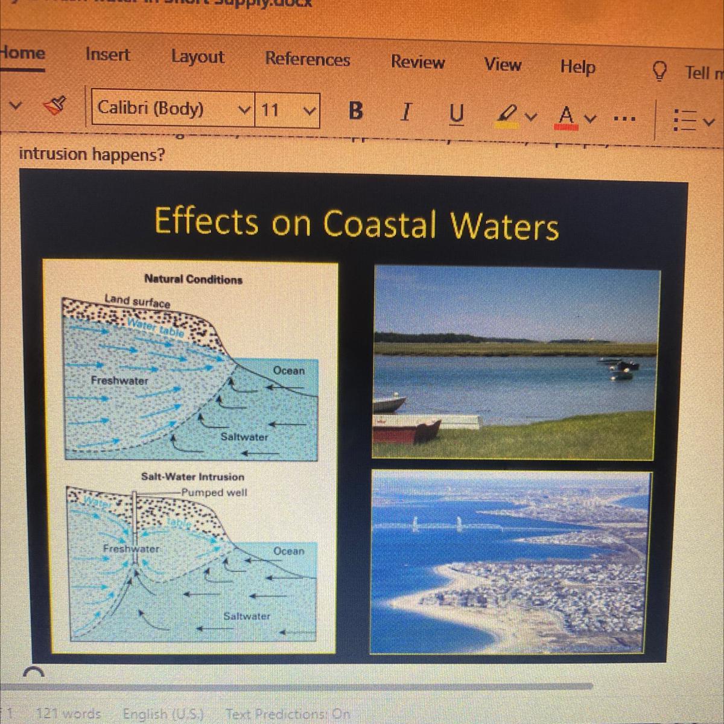Click English (U.S.) language in status bar
Viewport: 724px width, 724px height.
163,714
